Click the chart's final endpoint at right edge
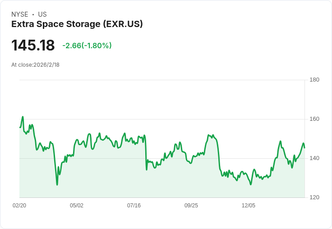This screenshot has height=229, width=332. click(304, 147)
